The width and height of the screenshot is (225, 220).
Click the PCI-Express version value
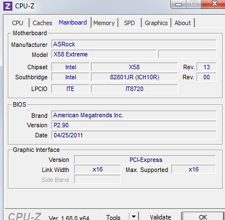pyautogui.click(x=145, y=160)
